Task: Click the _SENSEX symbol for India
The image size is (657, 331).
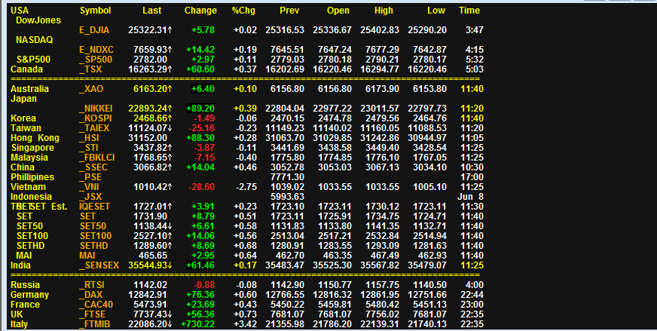Action: (x=99, y=265)
